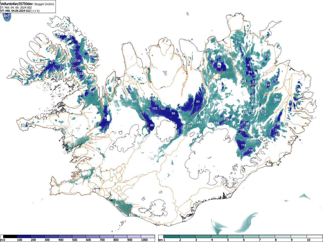This screenshot has width=323, height=242.
Task: Click the visibility value 135 on the map
Action: point(62,67)
